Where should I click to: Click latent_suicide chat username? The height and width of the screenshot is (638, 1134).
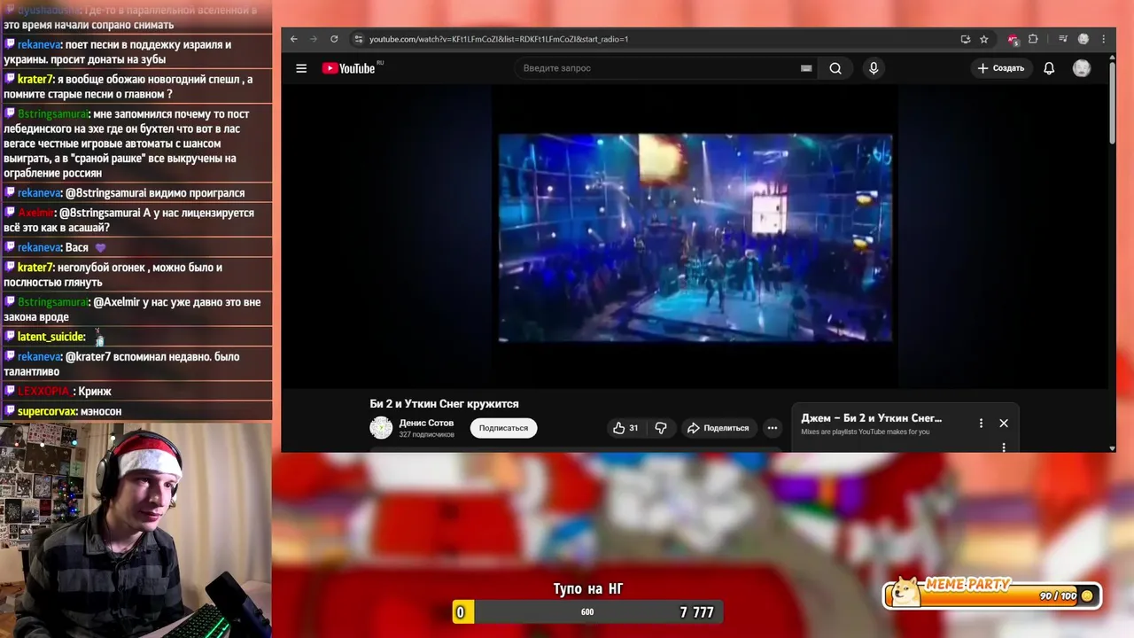pyautogui.click(x=51, y=337)
